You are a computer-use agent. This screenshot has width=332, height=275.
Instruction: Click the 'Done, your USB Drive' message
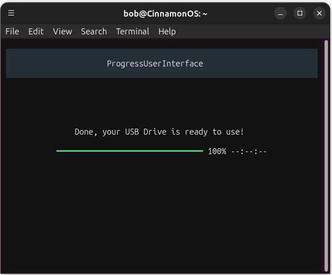[159, 132]
